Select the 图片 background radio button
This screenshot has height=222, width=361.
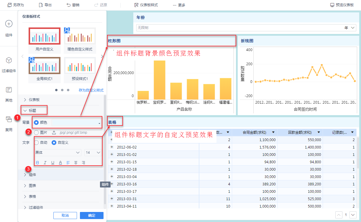[x=37, y=133]
